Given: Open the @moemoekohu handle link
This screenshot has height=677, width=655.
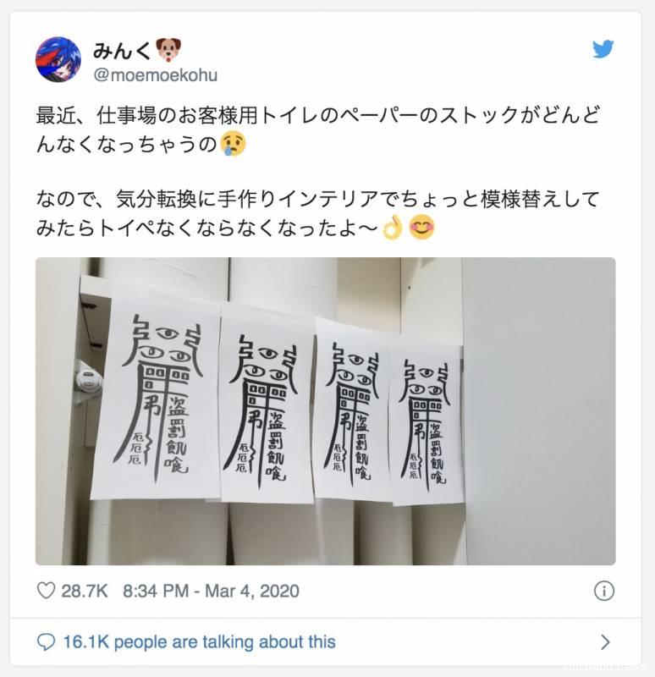Looking at the screenshot, I should click(x=156, y=75).
